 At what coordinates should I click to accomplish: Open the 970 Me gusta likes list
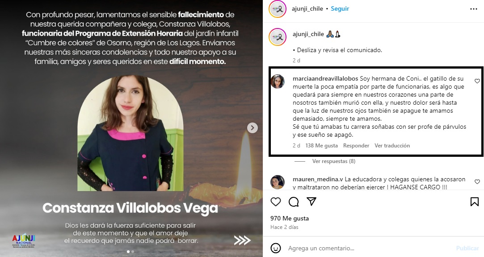(290, 218)
